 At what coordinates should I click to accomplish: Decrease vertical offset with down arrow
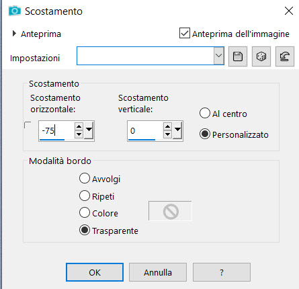point(167,134)
